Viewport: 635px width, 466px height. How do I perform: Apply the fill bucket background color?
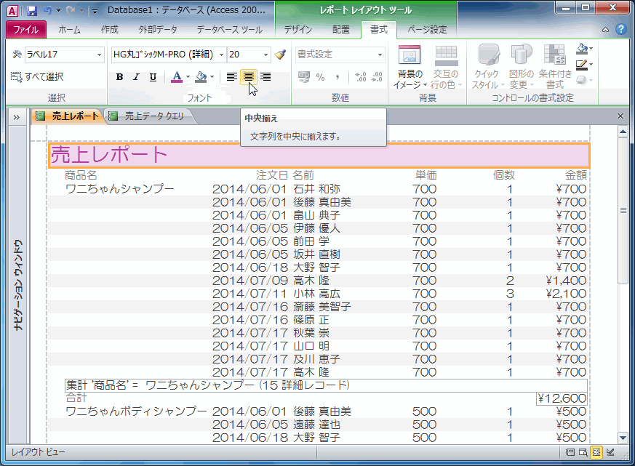(201, 77)
